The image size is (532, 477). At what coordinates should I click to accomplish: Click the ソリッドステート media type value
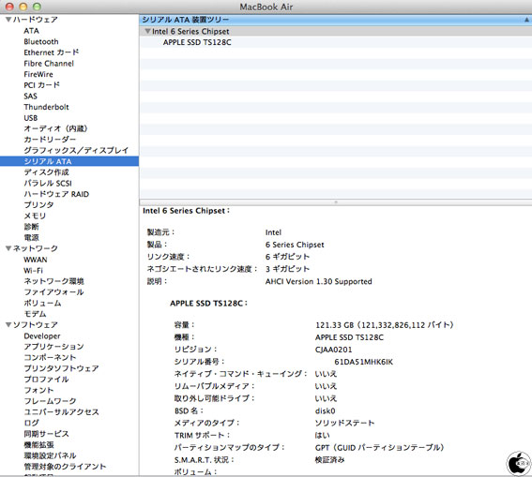[x=344, y=423]
